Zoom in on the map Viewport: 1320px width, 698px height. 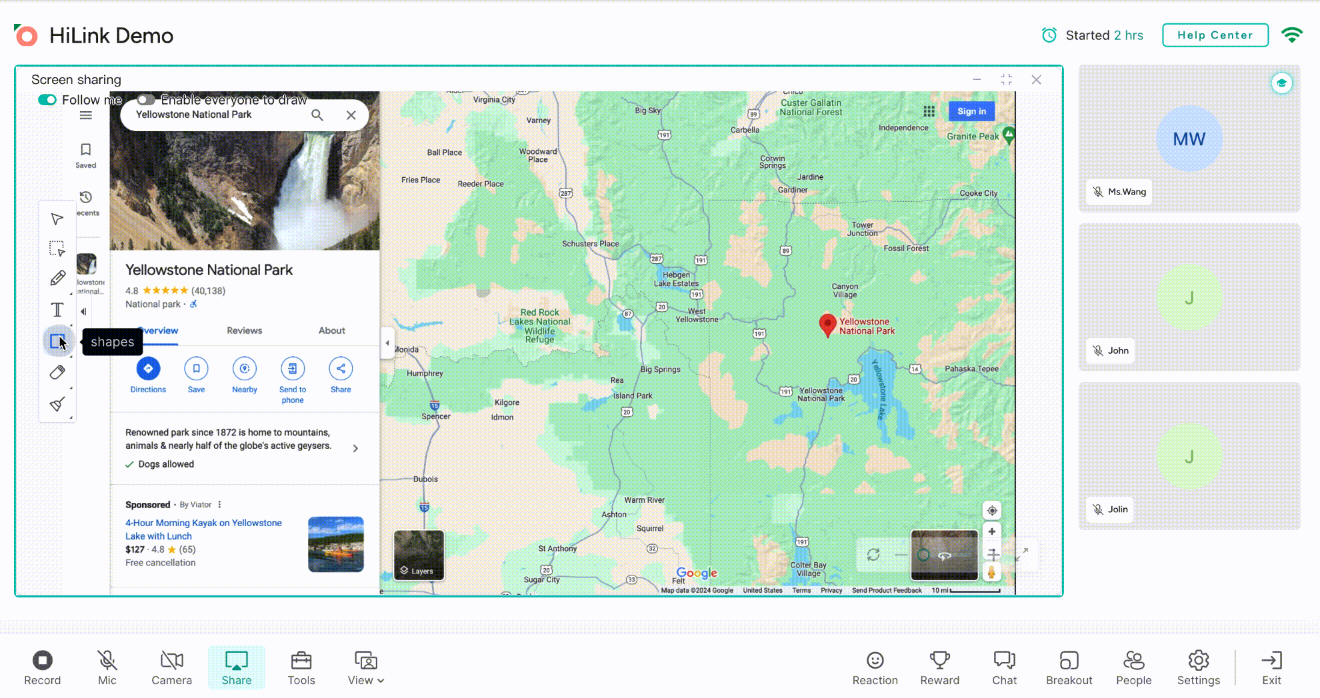point(992,531)
